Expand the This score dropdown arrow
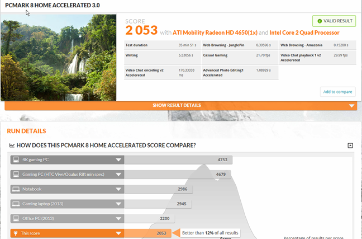 (118, 233)
